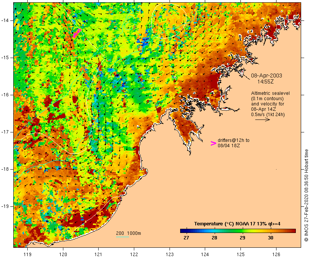Click the longitude label 121
This screenshot has height=258, width=311.
(x=98, y=255)
